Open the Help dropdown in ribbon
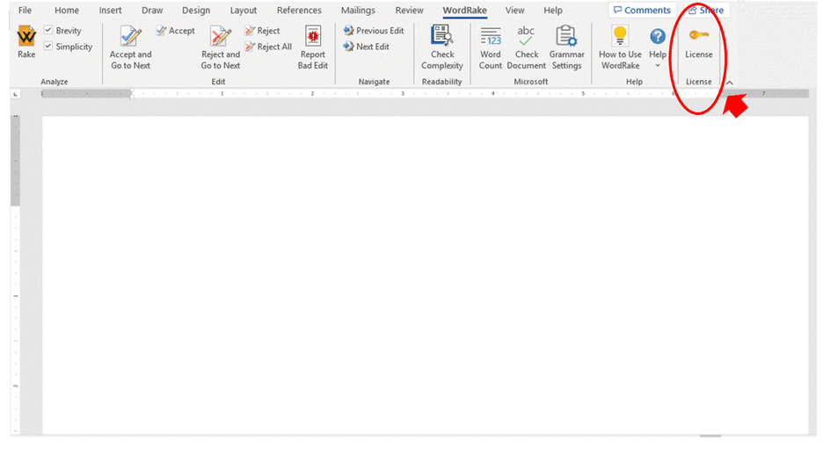823x462 pixels. 658,47
